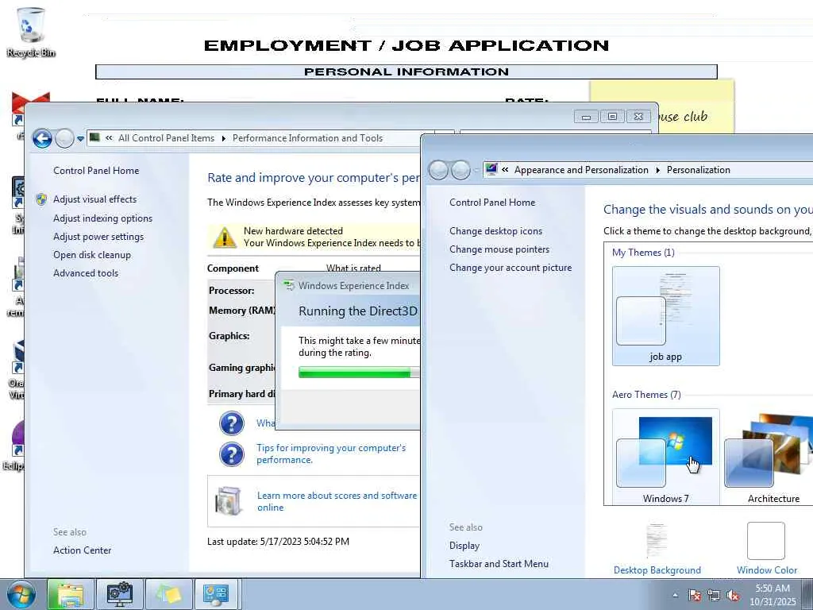Select the Architecture theme
Screen dimensions: 813x610
tap(768, 457)
